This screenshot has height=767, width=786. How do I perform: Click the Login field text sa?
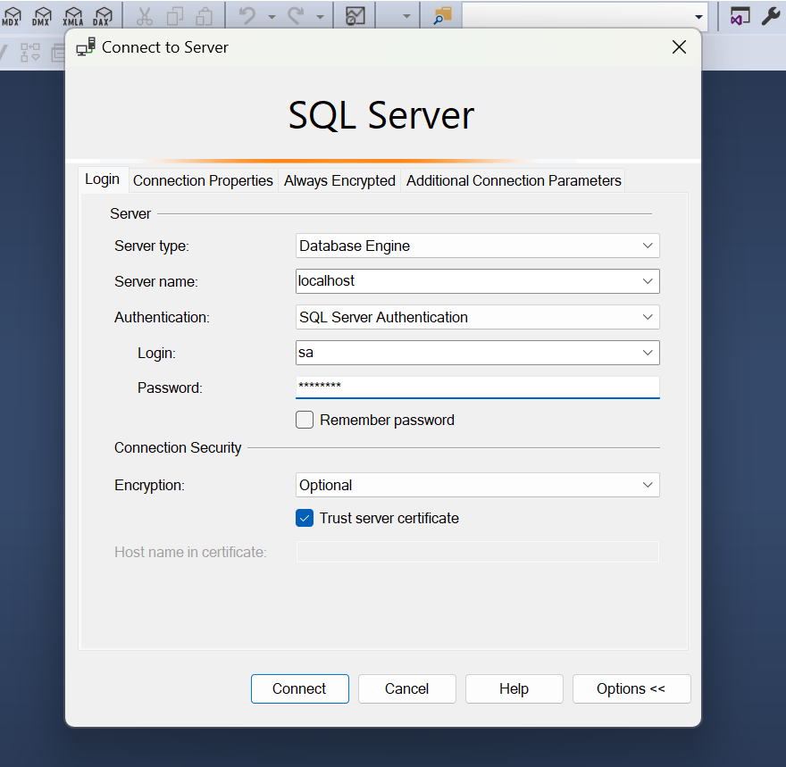click(305, 353)
